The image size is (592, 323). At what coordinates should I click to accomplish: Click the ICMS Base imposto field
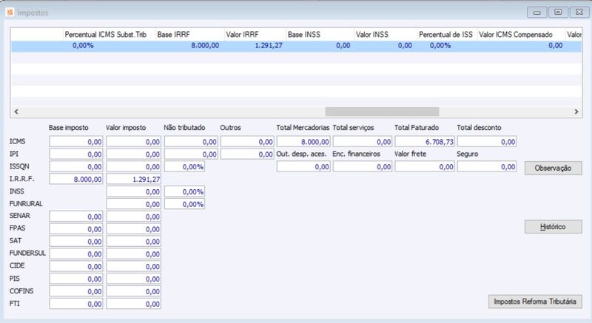point(76,142)
